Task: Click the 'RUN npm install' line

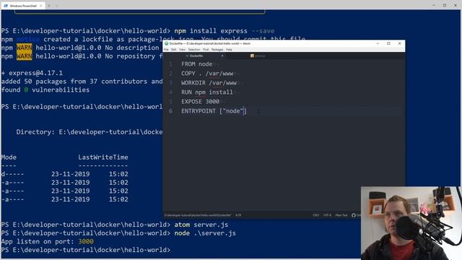Action: 207,92
